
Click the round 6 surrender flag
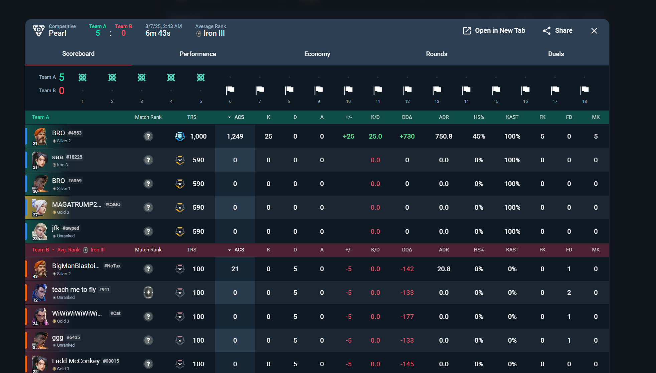(x=230, y=90)
